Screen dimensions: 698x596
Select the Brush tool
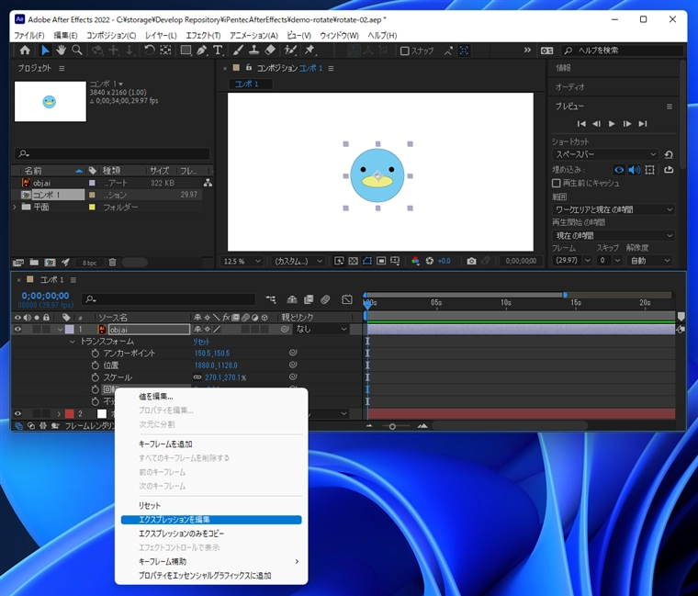tap(238, 51)
